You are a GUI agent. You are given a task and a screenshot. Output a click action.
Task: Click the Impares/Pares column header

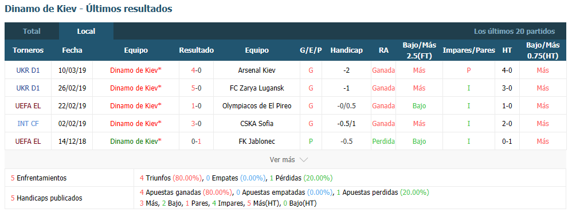(469, 50)
